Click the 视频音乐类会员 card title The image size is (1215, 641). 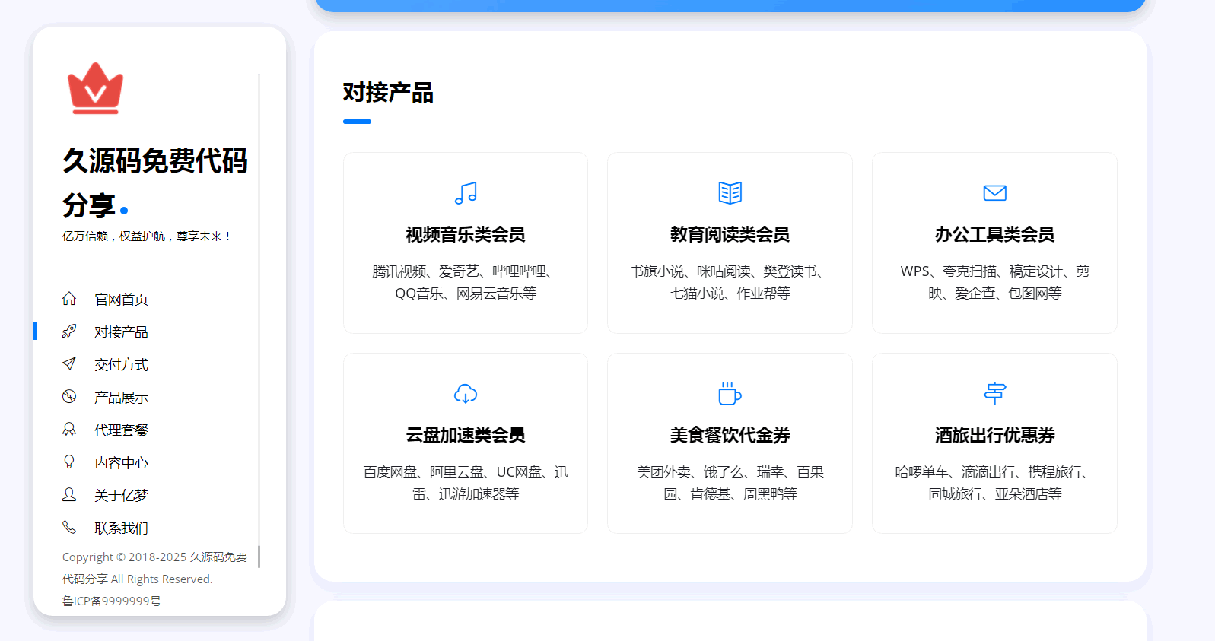[466, 235]
